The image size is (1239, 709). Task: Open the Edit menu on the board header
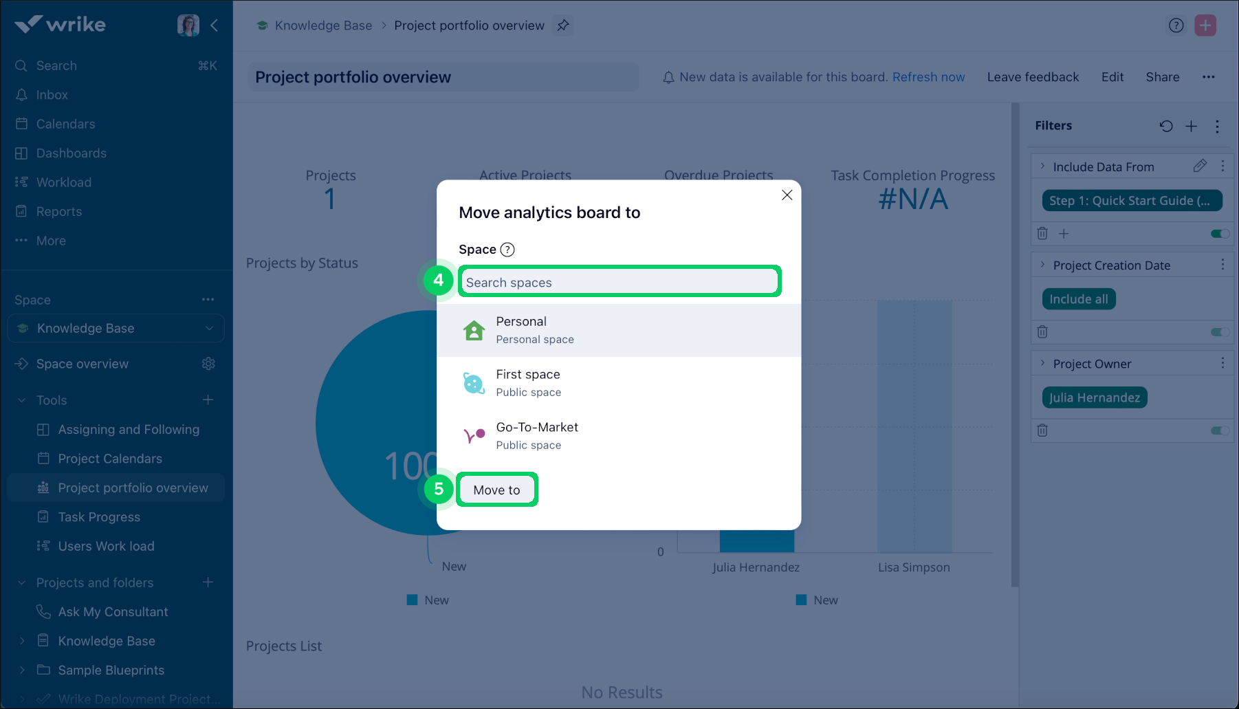tap(1112, 76)
